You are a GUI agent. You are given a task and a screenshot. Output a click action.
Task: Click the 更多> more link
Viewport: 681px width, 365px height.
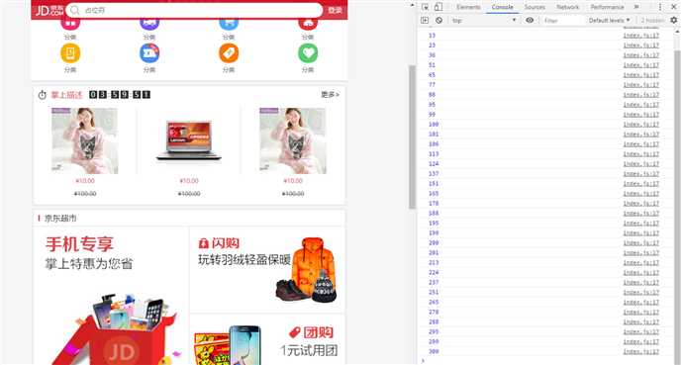(x=330, y=94)
